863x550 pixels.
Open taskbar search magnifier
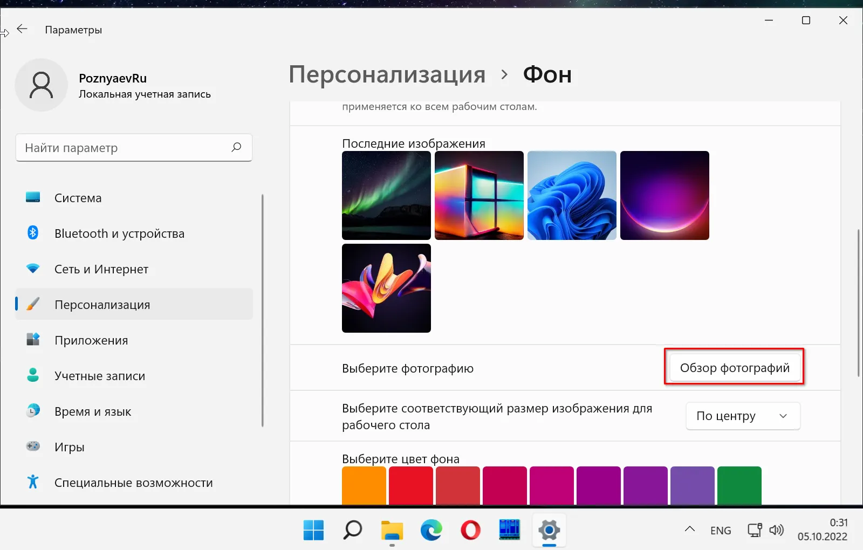point(353,530)
